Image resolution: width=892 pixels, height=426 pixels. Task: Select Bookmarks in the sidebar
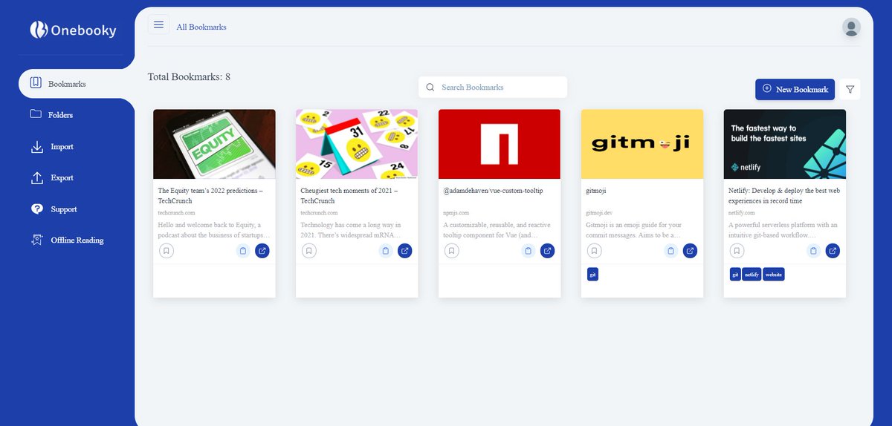pyautogui.click(x=67, y=84)
